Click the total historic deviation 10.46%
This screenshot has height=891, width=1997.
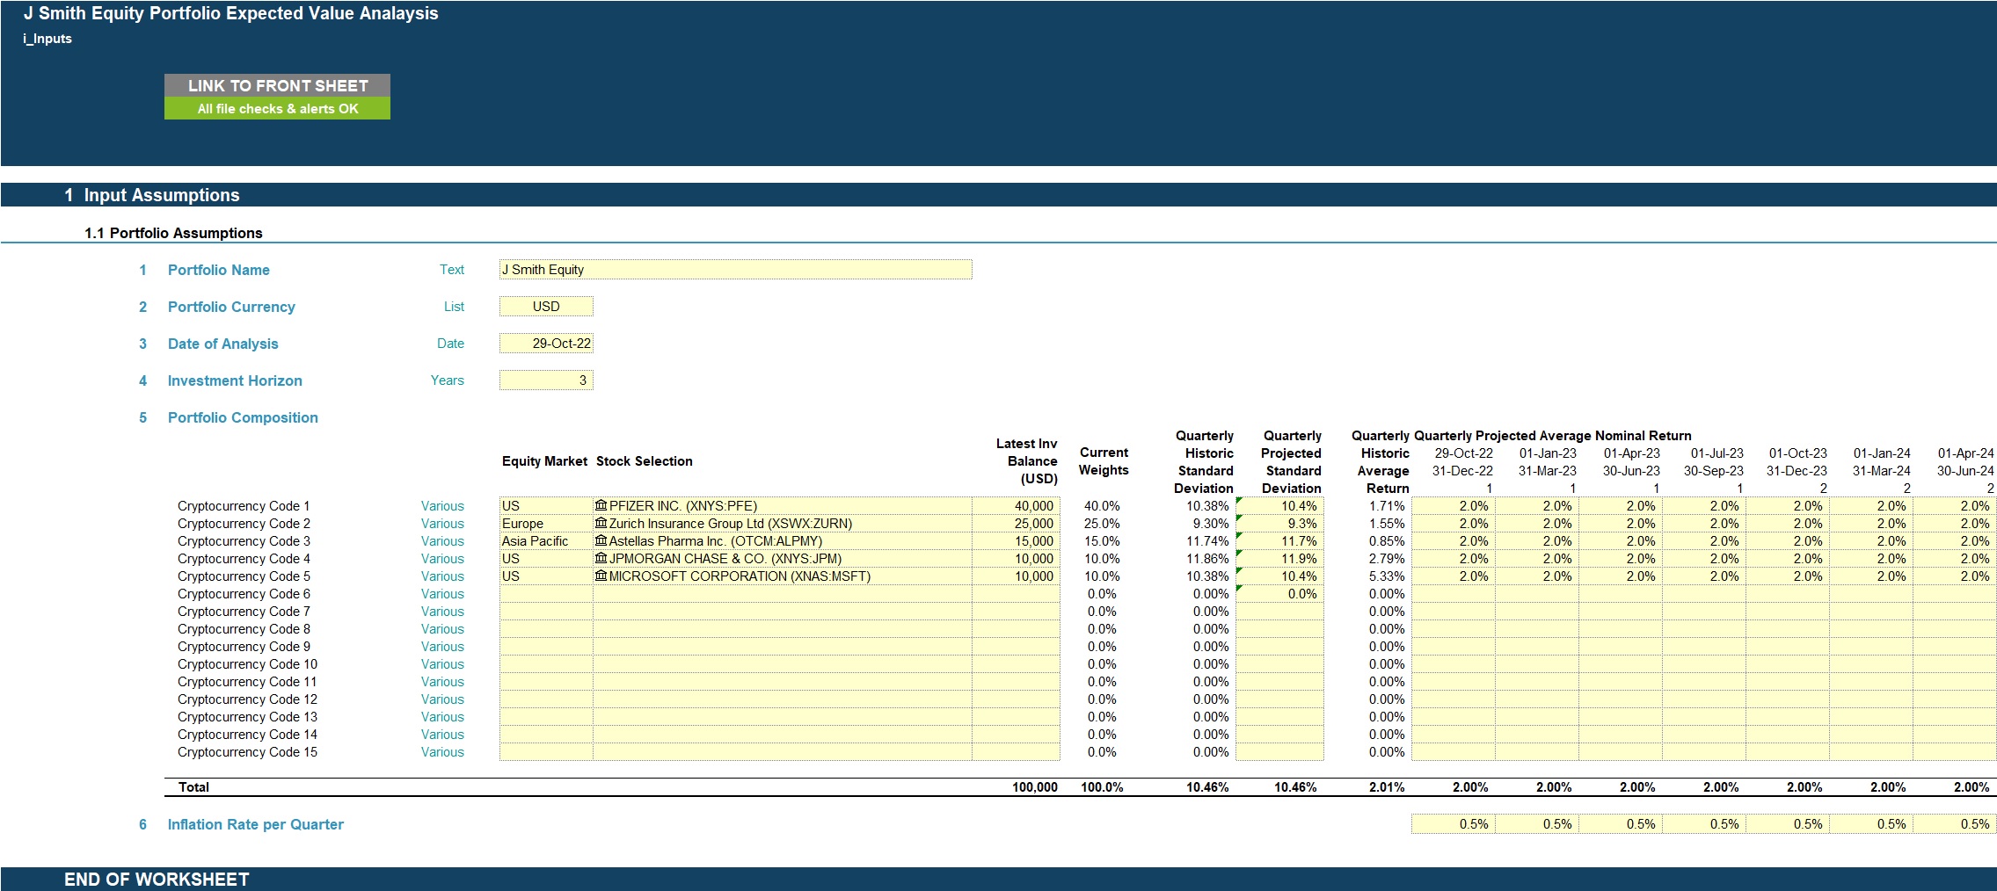pyautogui.click(x=1207, y=787)
